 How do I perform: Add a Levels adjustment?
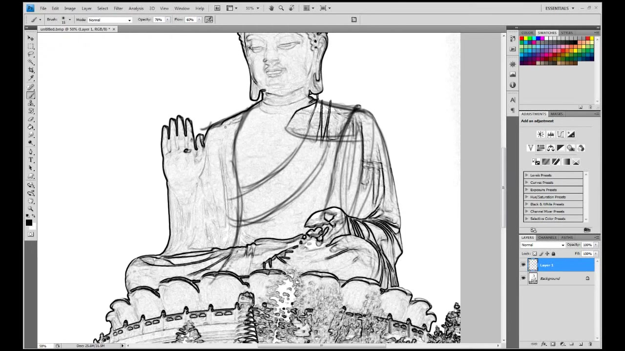click(x=551, y=135)
